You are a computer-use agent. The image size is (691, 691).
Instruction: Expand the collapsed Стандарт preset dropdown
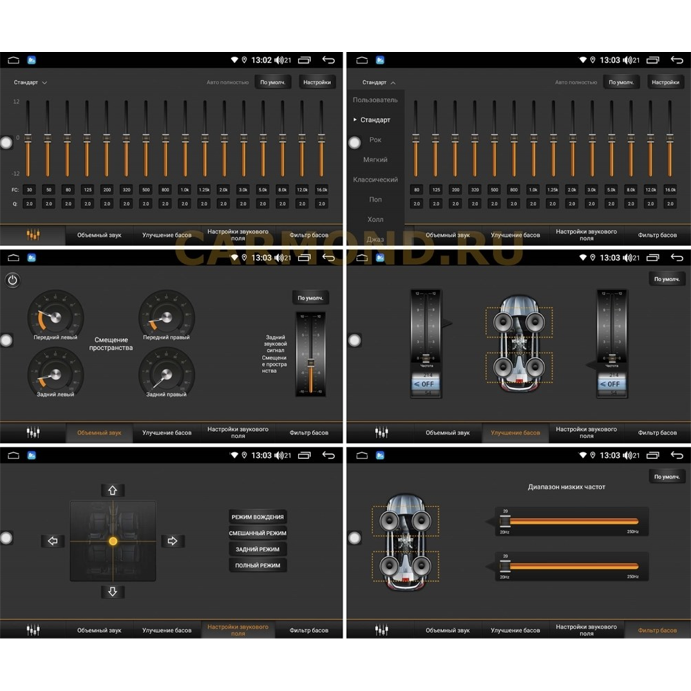[30, 82]
